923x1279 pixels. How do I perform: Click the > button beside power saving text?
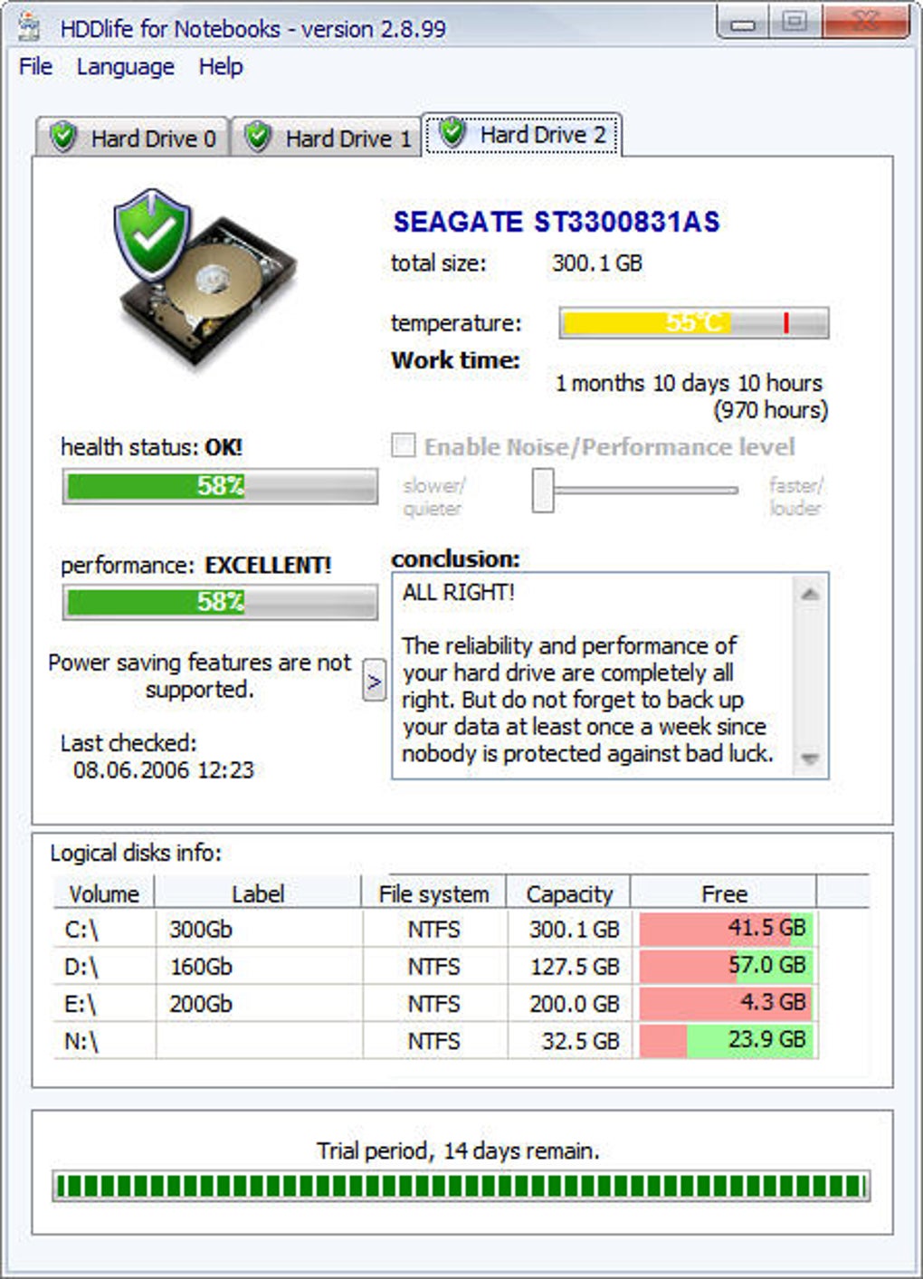pyautogui.click(x=374, y=681)
